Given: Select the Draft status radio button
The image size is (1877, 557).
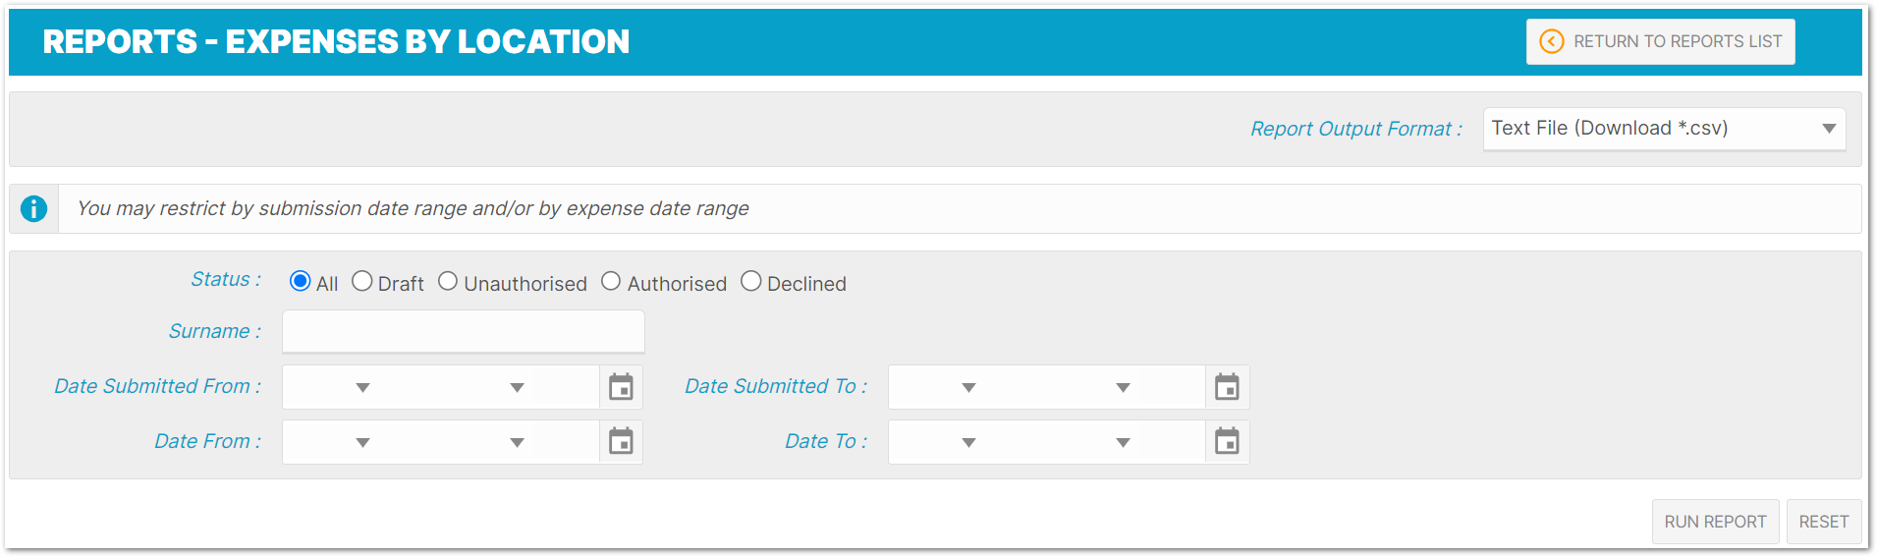Looking at the screenshot, I should 361,282.
